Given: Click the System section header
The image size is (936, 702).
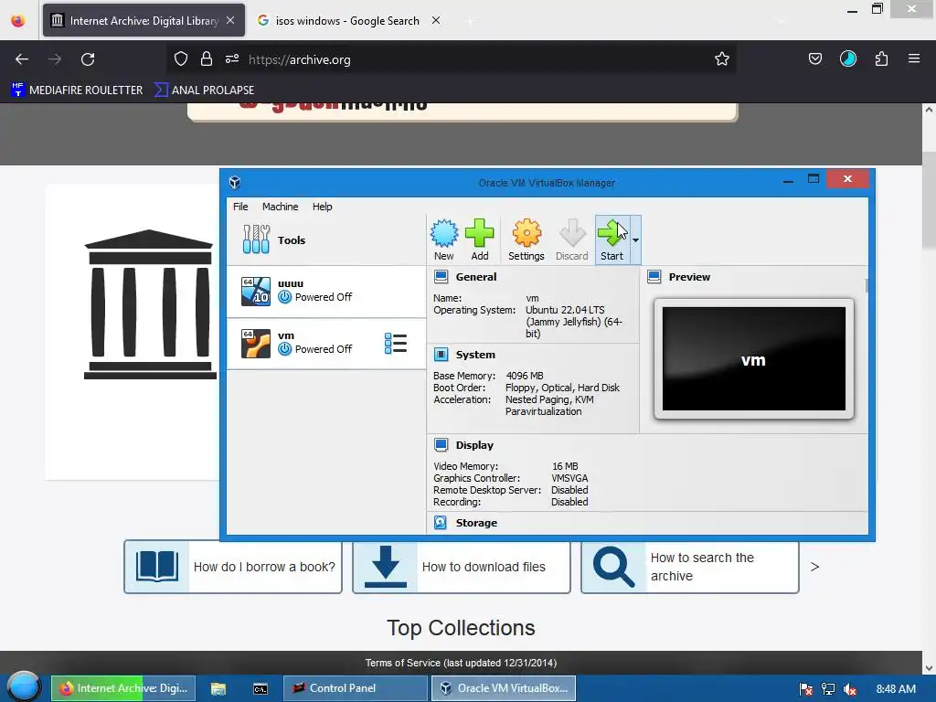Looking at the screenshot, I should pyautogui.click(x=475, y=355).
